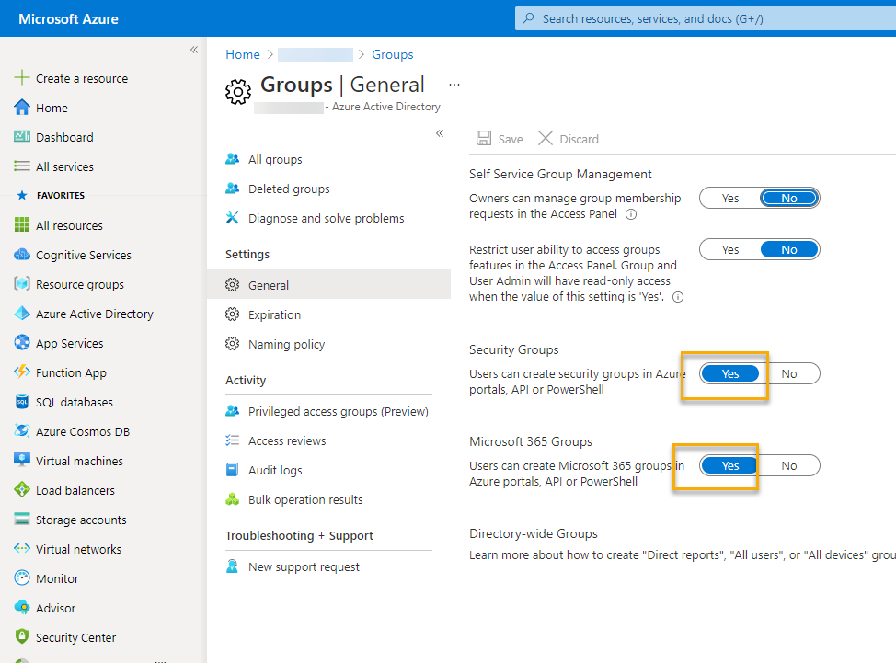Open the Expiration settings page

pos(274,314)
